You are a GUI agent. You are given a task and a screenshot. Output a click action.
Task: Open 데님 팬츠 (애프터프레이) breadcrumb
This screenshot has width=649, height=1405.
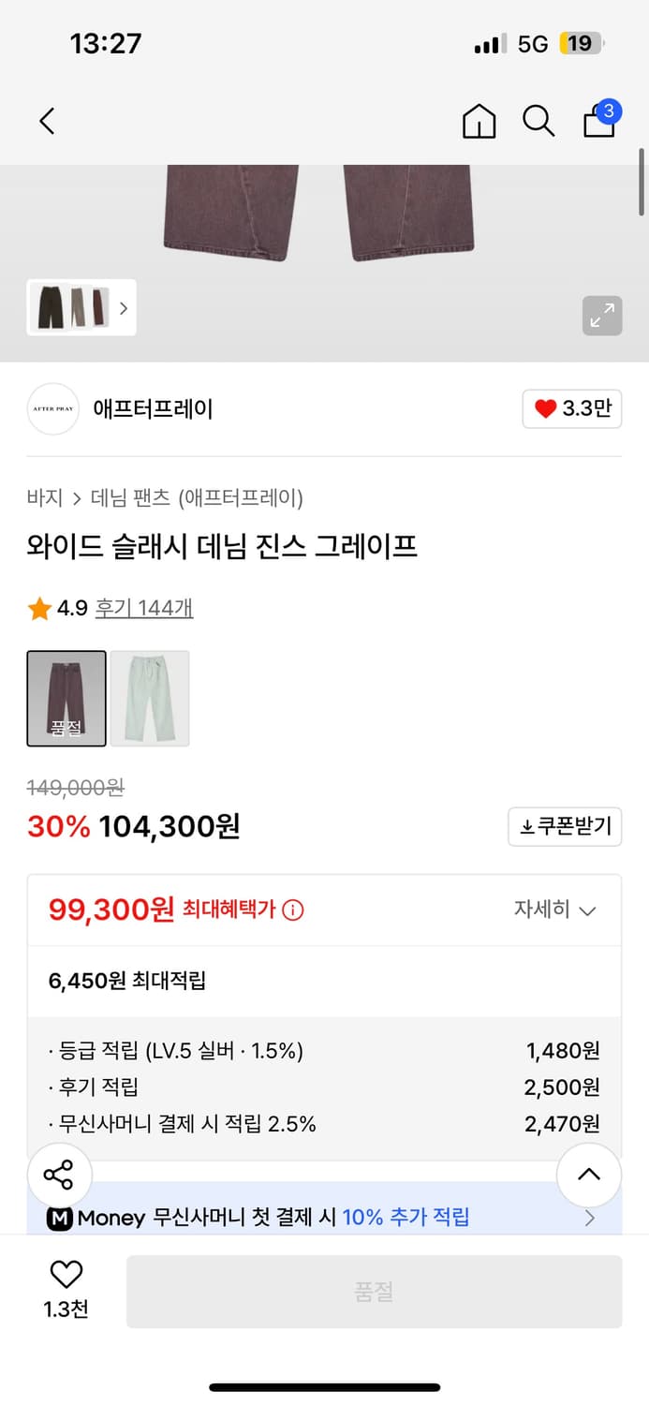pyautogui.click(x=197, y=497)
